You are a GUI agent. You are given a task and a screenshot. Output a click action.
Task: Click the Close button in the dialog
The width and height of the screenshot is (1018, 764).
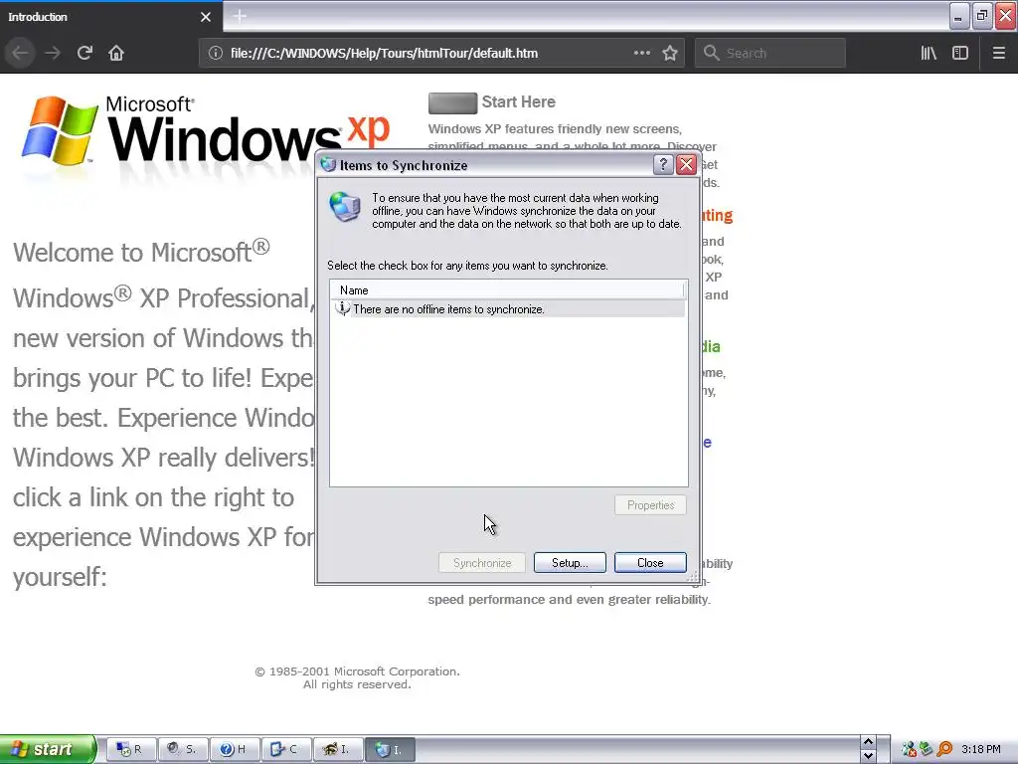[650, 563]
